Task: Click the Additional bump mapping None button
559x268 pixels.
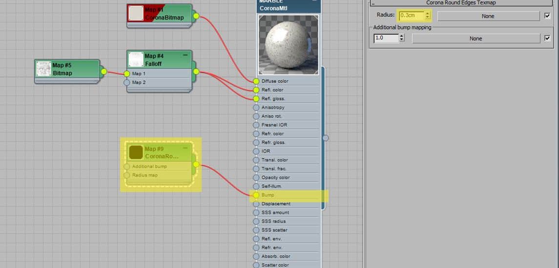Action: 476,38
